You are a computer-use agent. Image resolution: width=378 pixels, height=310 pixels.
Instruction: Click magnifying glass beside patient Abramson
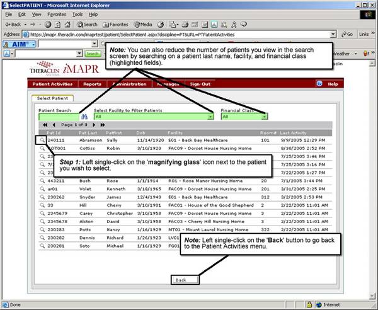click(x=42, y=141)
